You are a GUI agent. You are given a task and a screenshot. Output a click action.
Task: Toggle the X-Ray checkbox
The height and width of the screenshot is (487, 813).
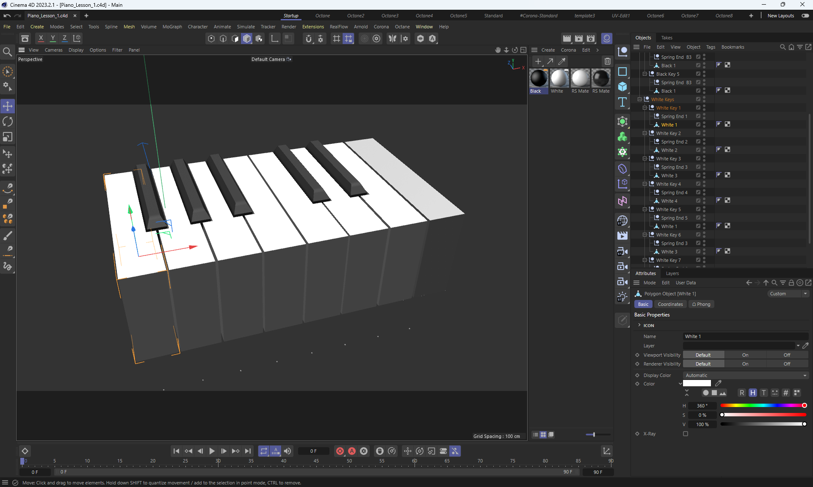point(686,434)
